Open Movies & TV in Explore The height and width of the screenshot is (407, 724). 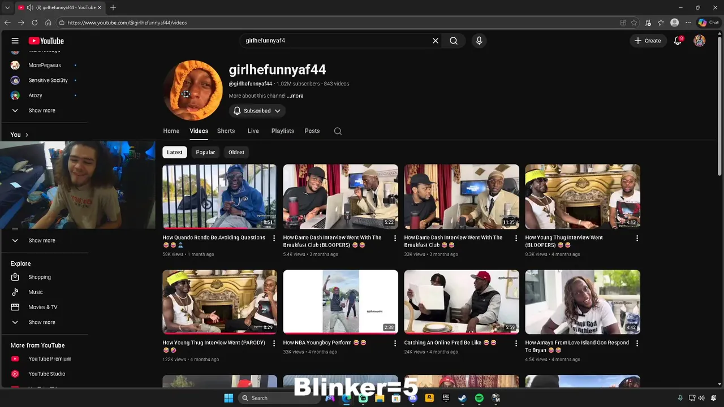tap(44, 308)
